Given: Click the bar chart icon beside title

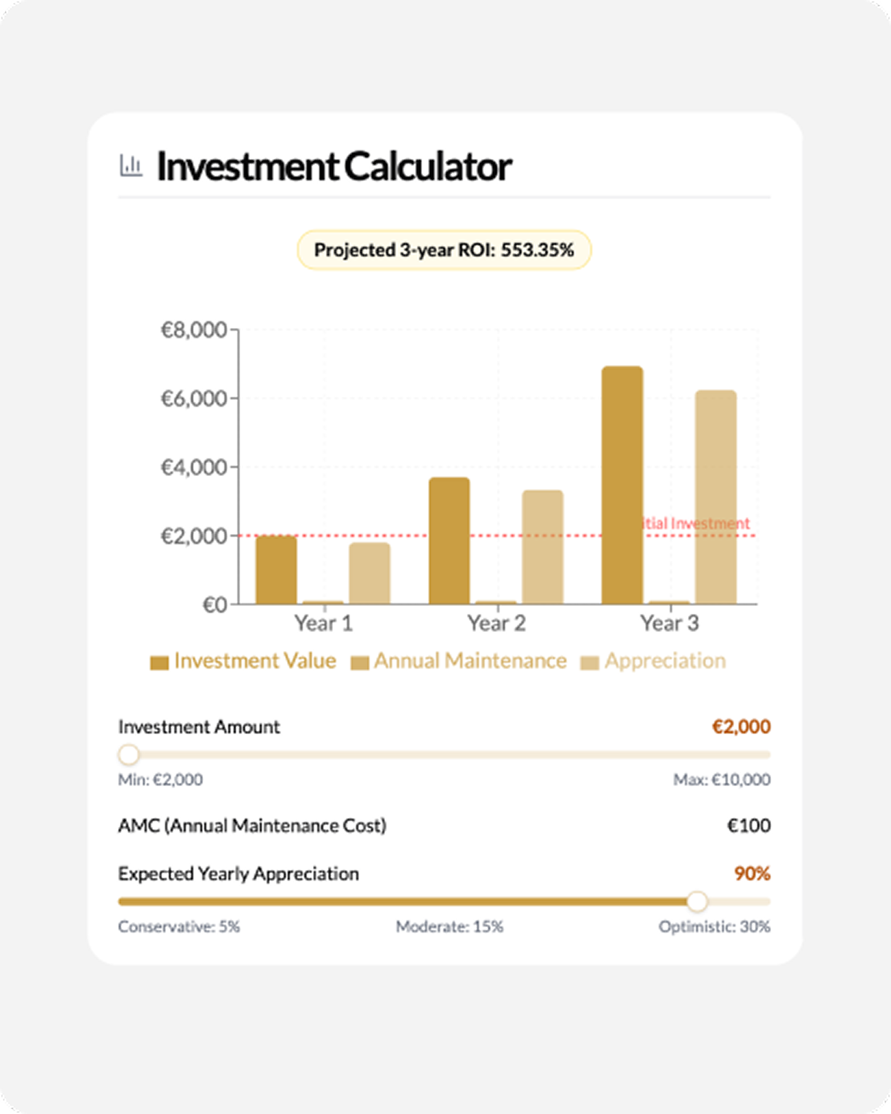Looking at the screenshot, I should click(131, 166).
